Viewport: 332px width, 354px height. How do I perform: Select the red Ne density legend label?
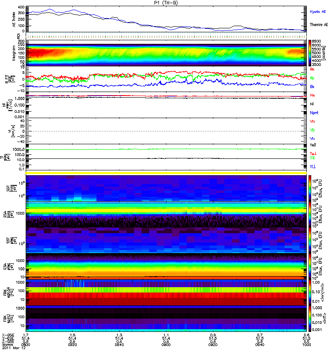coord(313,95)
